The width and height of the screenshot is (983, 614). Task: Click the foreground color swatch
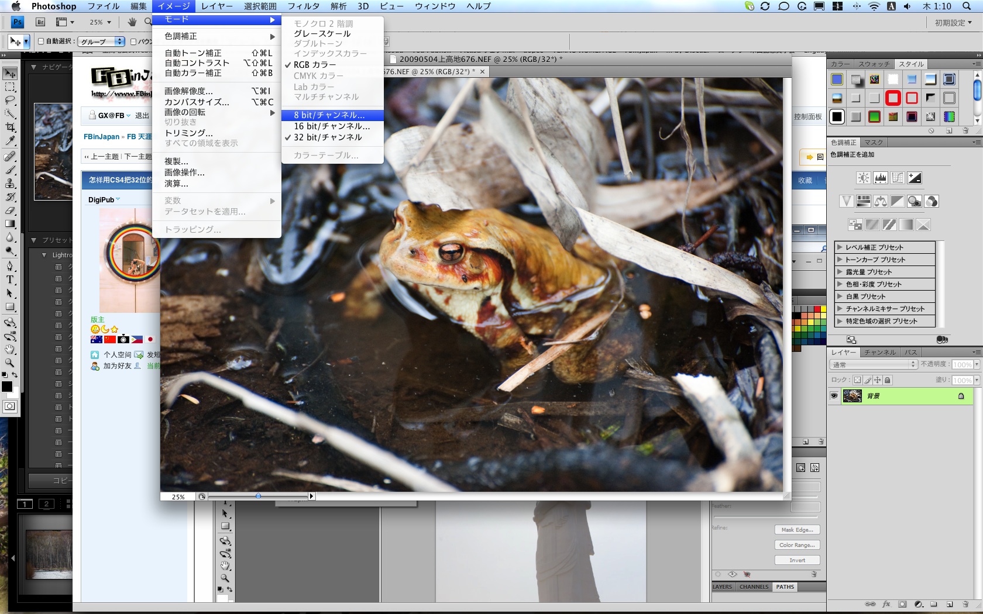[7, 387]
